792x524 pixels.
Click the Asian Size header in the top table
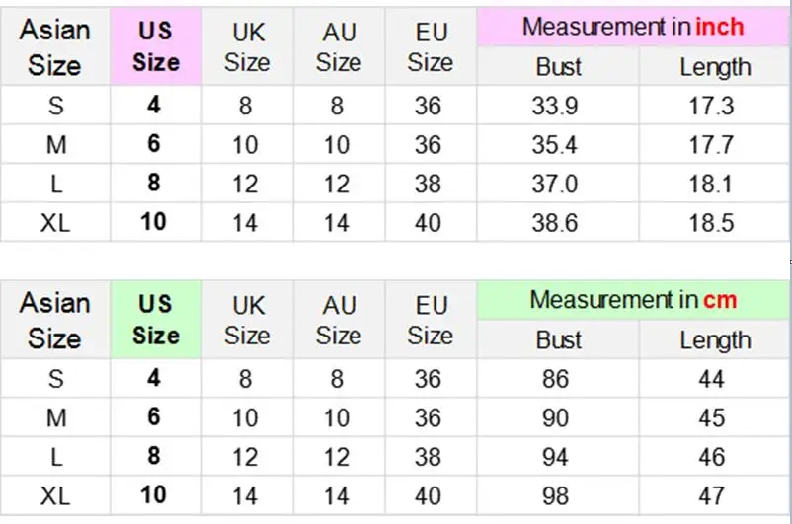click(55, 47)
